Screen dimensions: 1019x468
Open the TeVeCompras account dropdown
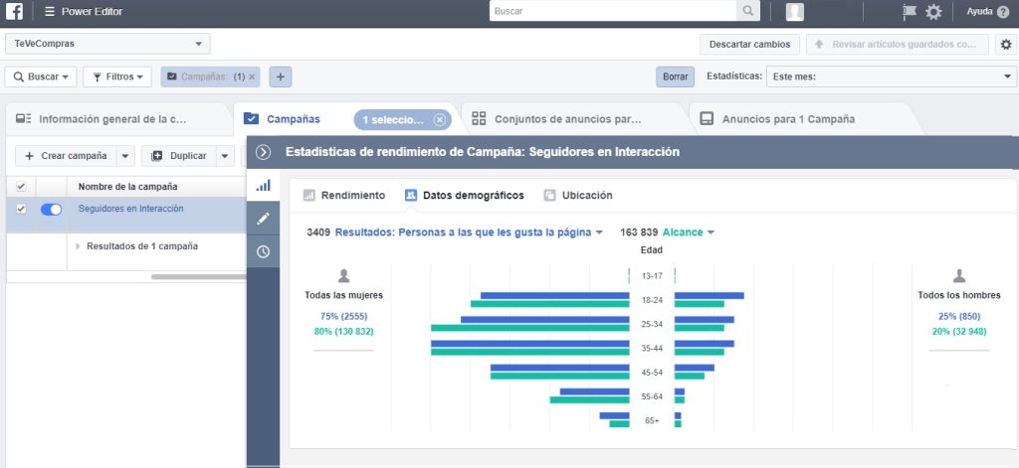click(107, 45)
